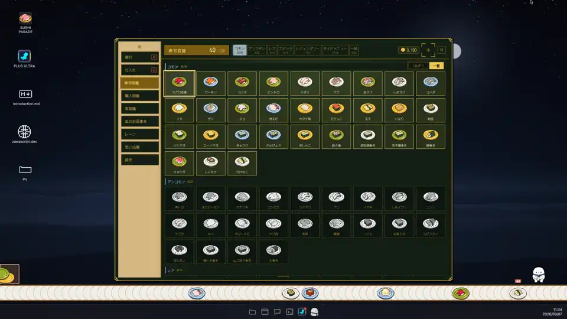
Task: Open the file manager folder in the dock
Action: click(x=252, y=312)
